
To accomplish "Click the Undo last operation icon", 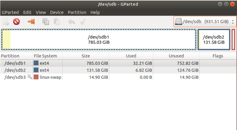I will pyautogui.click(x=71, y=21).
